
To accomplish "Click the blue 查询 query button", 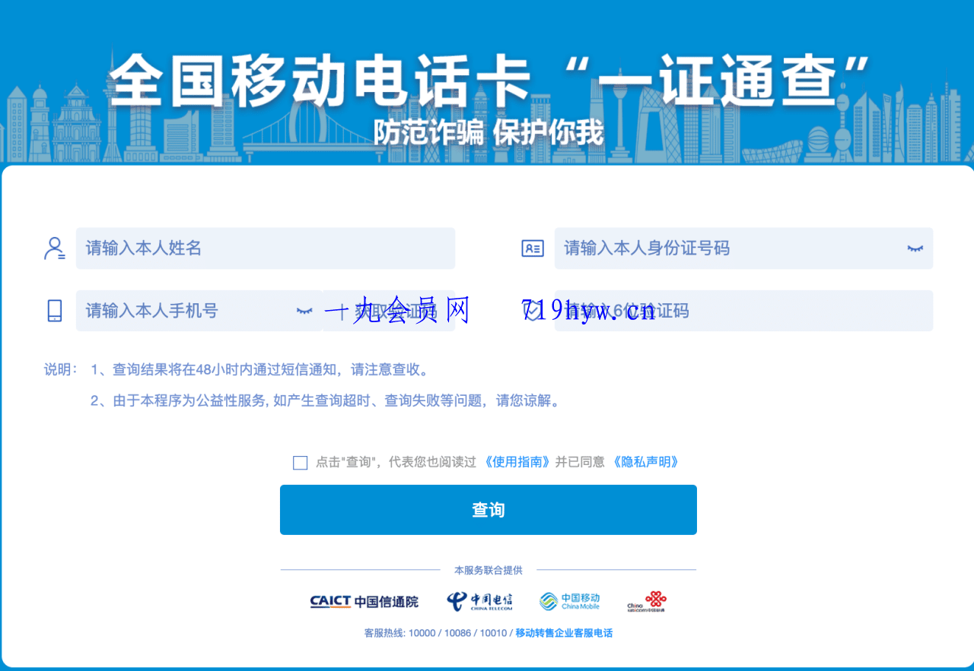I will [488, 509].
